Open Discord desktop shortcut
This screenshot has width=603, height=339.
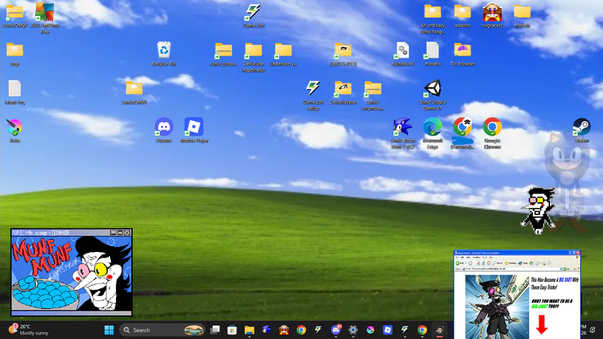164,130
